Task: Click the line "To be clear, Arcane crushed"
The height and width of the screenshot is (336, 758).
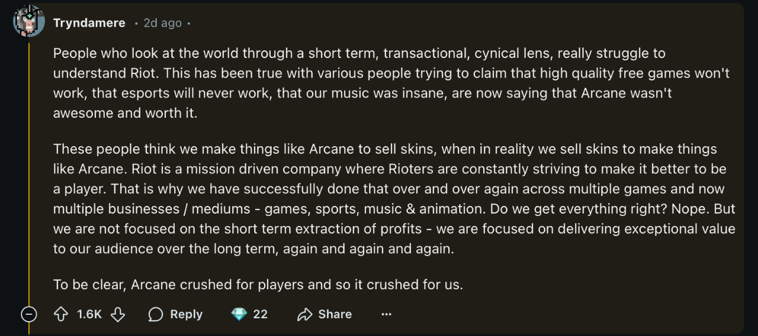Action: click(x=258, y=285)
